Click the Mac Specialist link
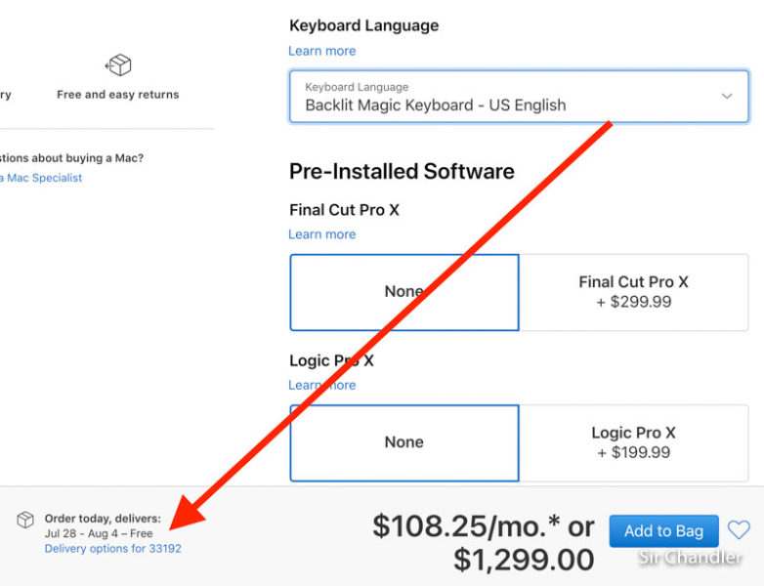This screenshot has height=586, width=764. point(43,178)
